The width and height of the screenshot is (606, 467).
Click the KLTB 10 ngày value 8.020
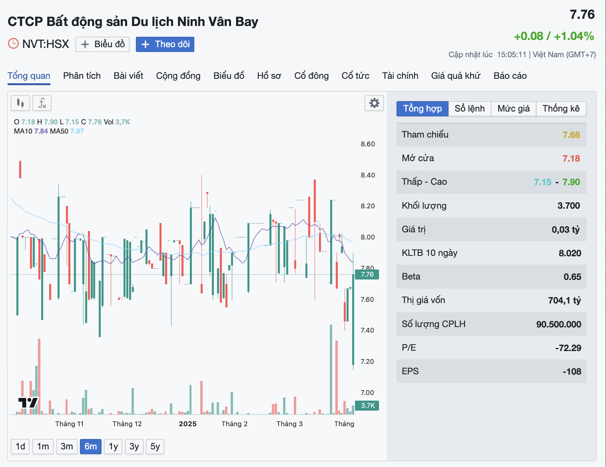[570, 253]
